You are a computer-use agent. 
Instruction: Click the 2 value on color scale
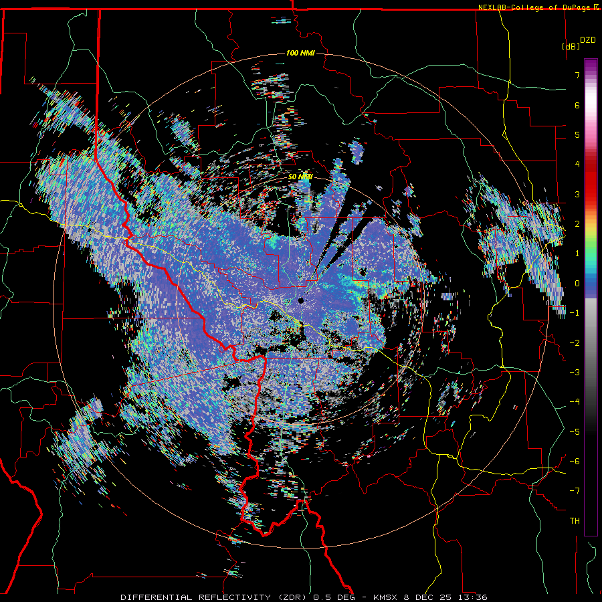[x=577, y=224]
